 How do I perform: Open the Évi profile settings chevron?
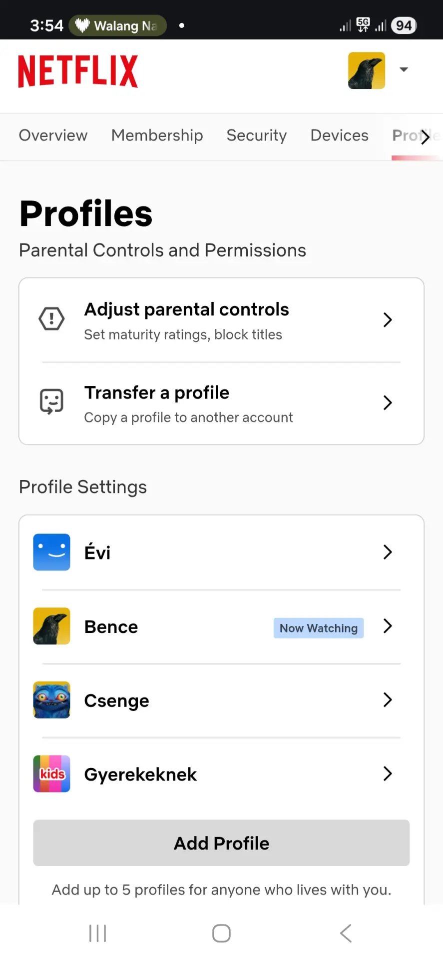[x=387, y=552]
